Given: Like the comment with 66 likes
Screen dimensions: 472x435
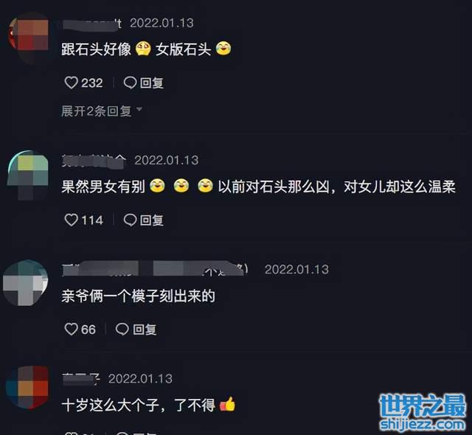Looking at the screenshot, I should (x=71, y=329).
